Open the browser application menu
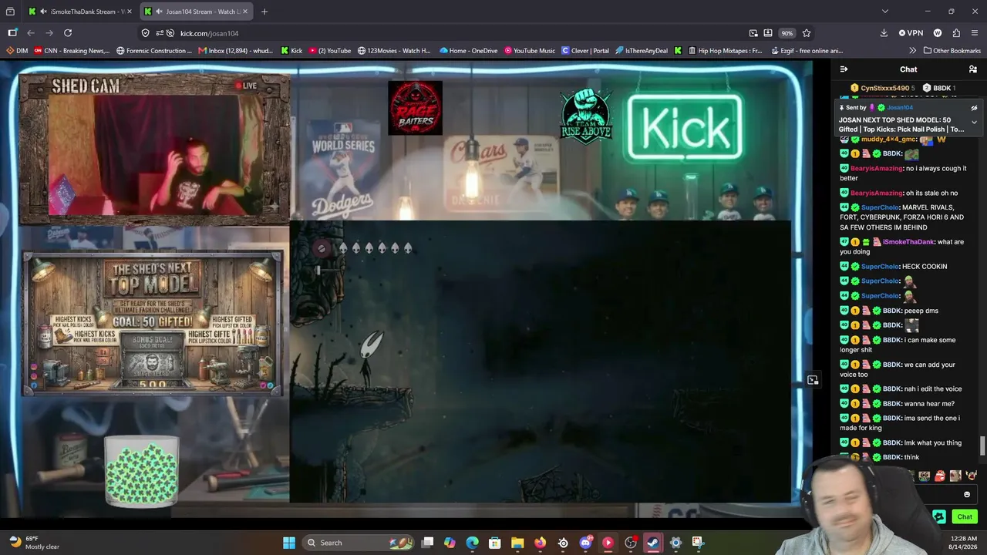This screenshot has width=987, height=555. 975,33
